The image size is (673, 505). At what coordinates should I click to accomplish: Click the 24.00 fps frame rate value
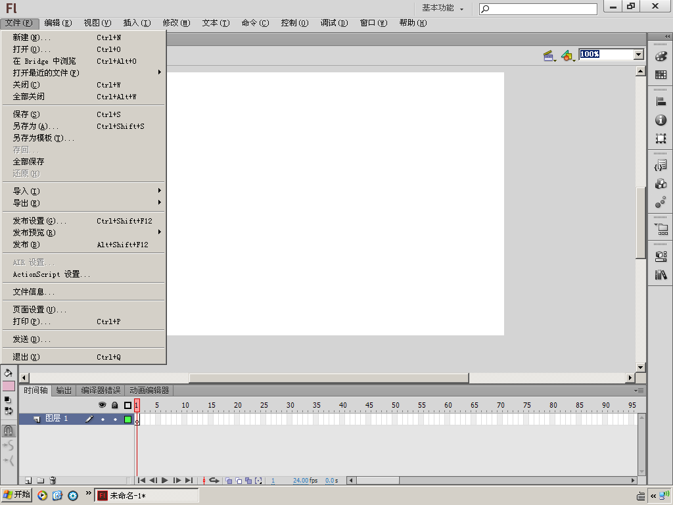click(301, 481)
